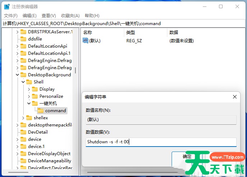Expand the shellex key

23,118
